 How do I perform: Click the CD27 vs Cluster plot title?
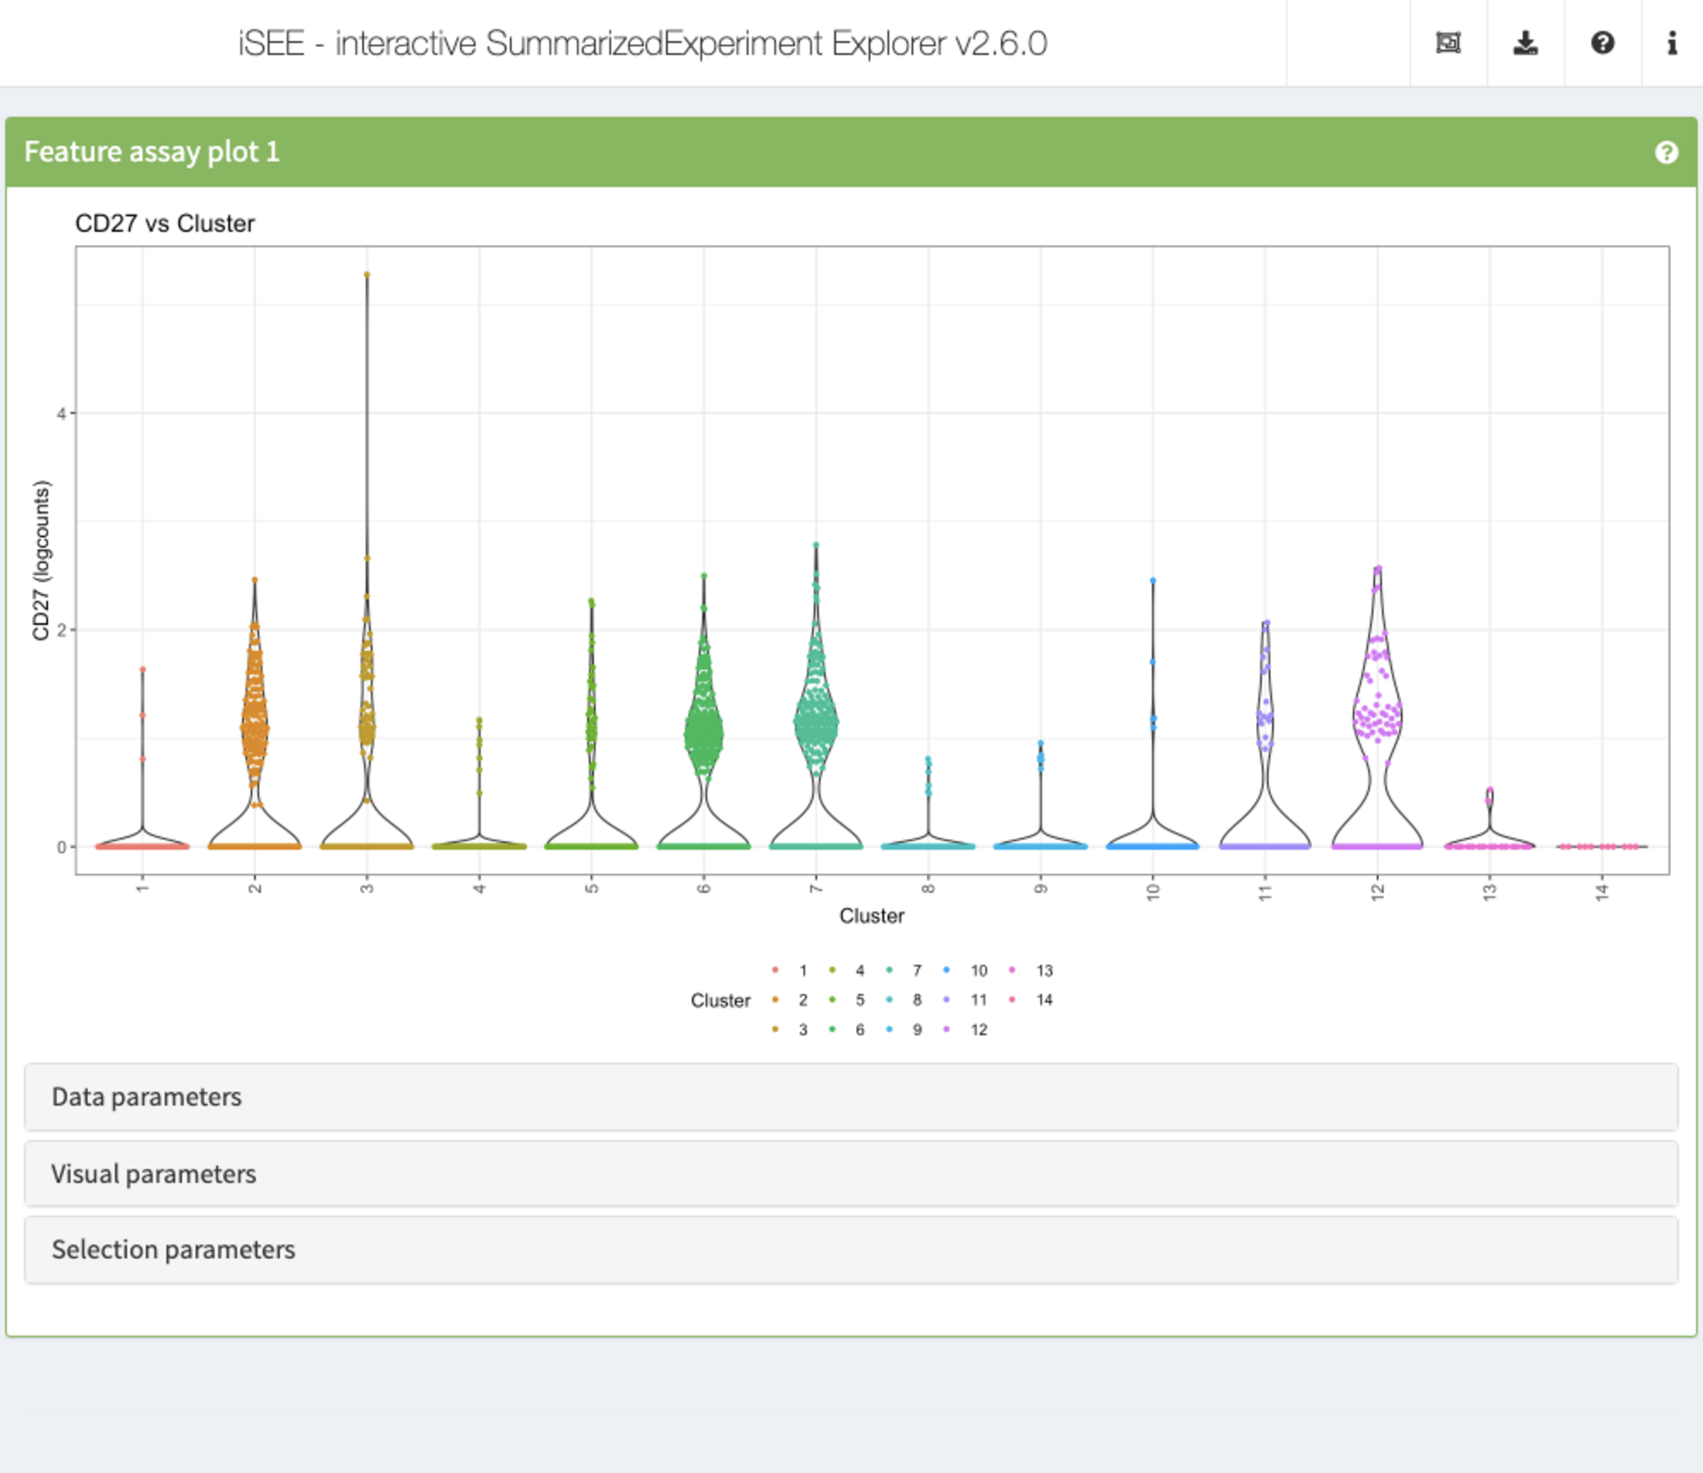click(x=165, y=223)
